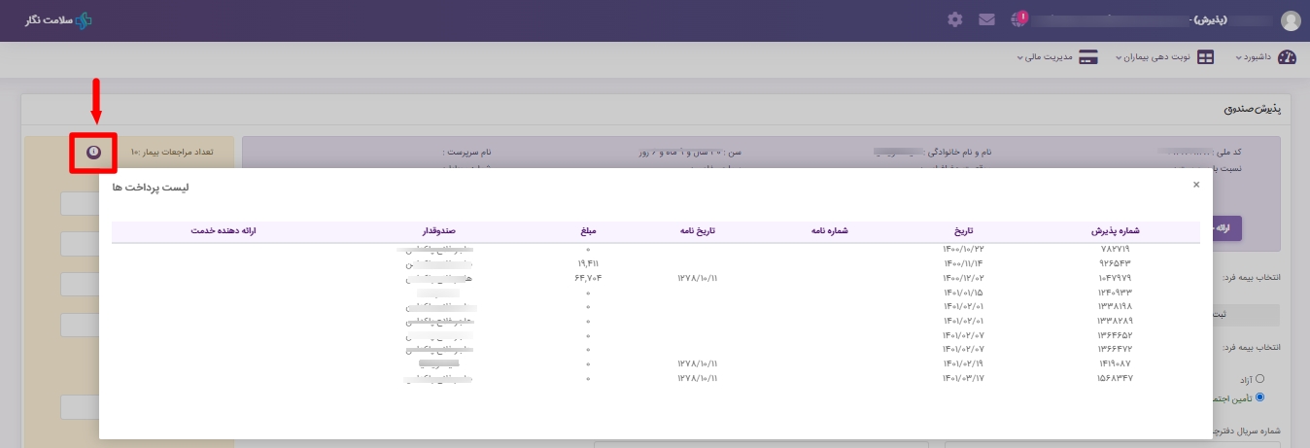1310x448 pixels.
Task: Select the آزاد radio button
Action: pos(1260,378)
